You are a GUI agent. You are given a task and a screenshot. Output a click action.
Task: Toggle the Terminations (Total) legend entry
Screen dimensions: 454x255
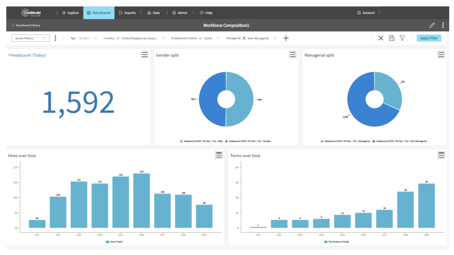point(336,242)
